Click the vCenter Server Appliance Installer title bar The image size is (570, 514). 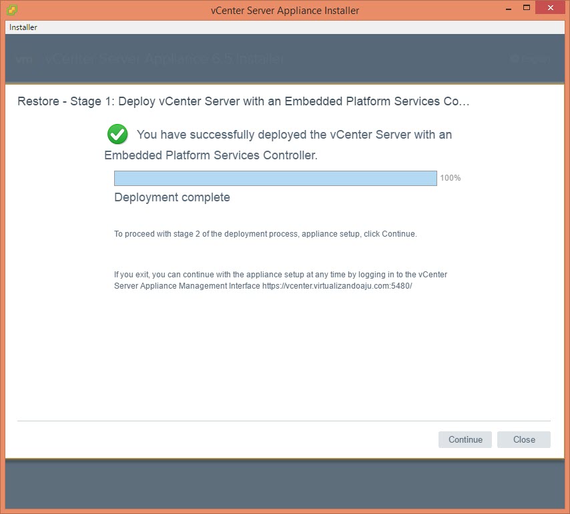pos(284,10)
